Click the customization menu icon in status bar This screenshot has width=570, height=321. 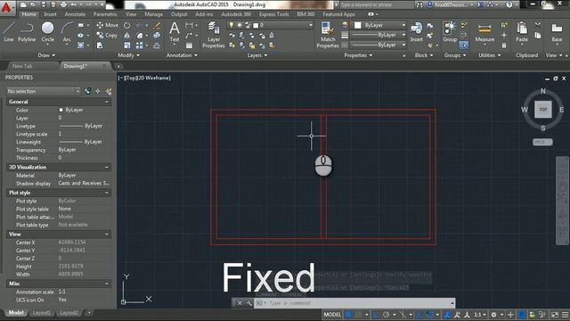(565, 315)
